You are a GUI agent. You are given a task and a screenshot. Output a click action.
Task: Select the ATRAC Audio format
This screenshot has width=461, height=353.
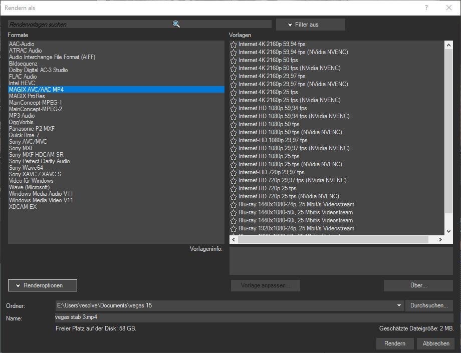116,51
